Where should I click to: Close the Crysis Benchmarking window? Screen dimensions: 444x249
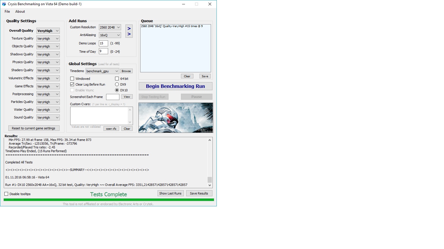(210, 4)
